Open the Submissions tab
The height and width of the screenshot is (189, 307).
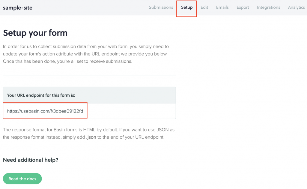click(x=161, y=7)
